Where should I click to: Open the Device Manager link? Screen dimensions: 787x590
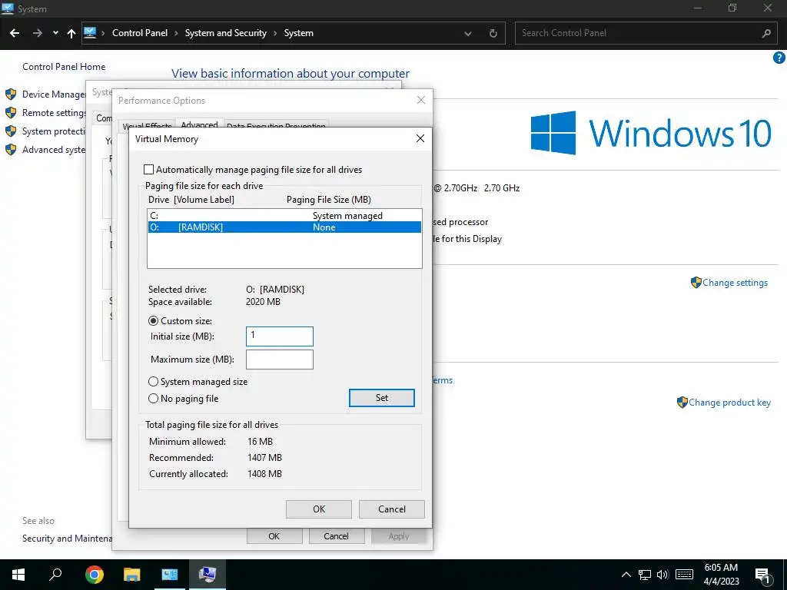[54, 94]
